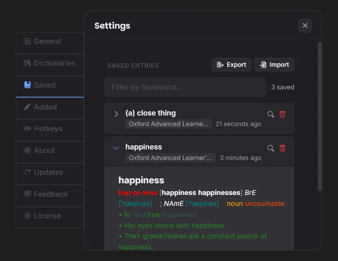
Task: Click the magnifier icon for 'happiness' entry
Action: [x=271, y=148]
